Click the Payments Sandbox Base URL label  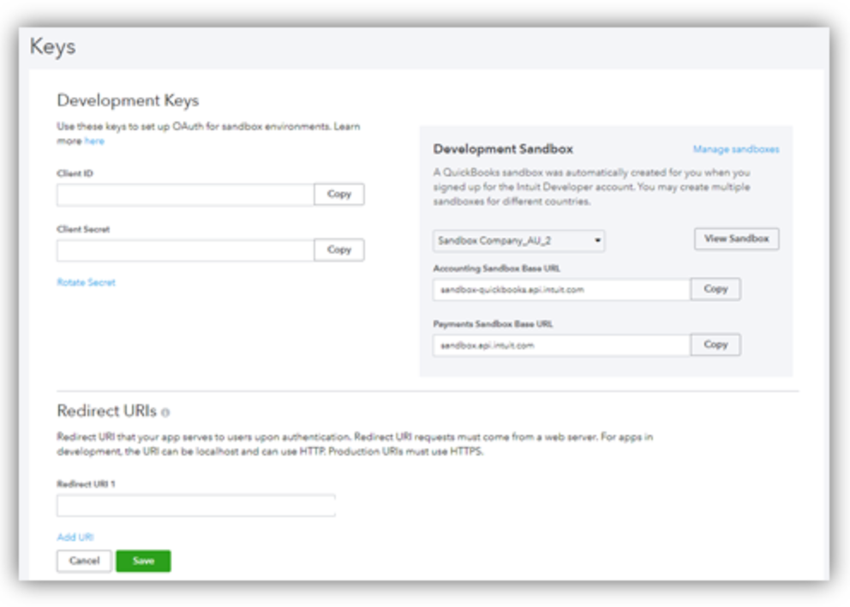[493, 324]
